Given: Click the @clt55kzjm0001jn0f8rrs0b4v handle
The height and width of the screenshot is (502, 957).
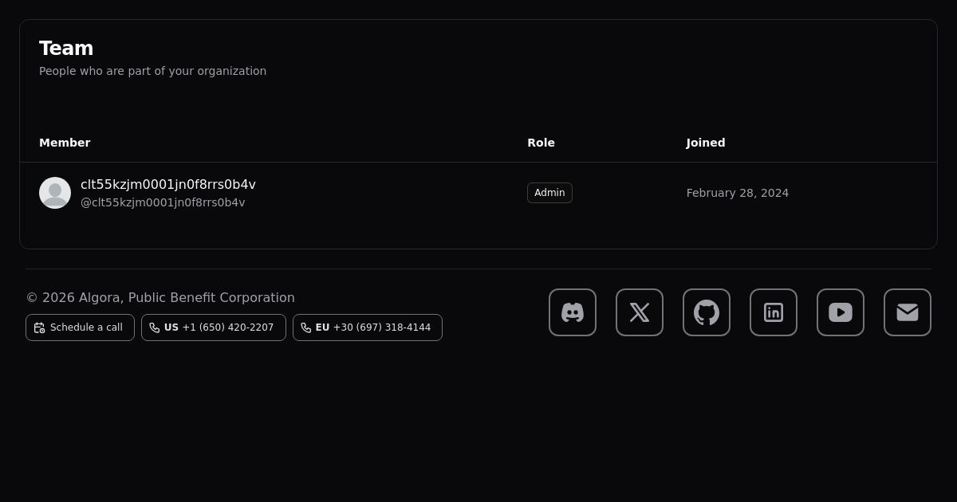Looking at the screenshot, I should point(163,202).
